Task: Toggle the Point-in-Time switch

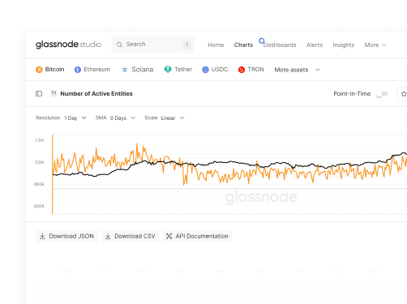Action: (382, 94)
